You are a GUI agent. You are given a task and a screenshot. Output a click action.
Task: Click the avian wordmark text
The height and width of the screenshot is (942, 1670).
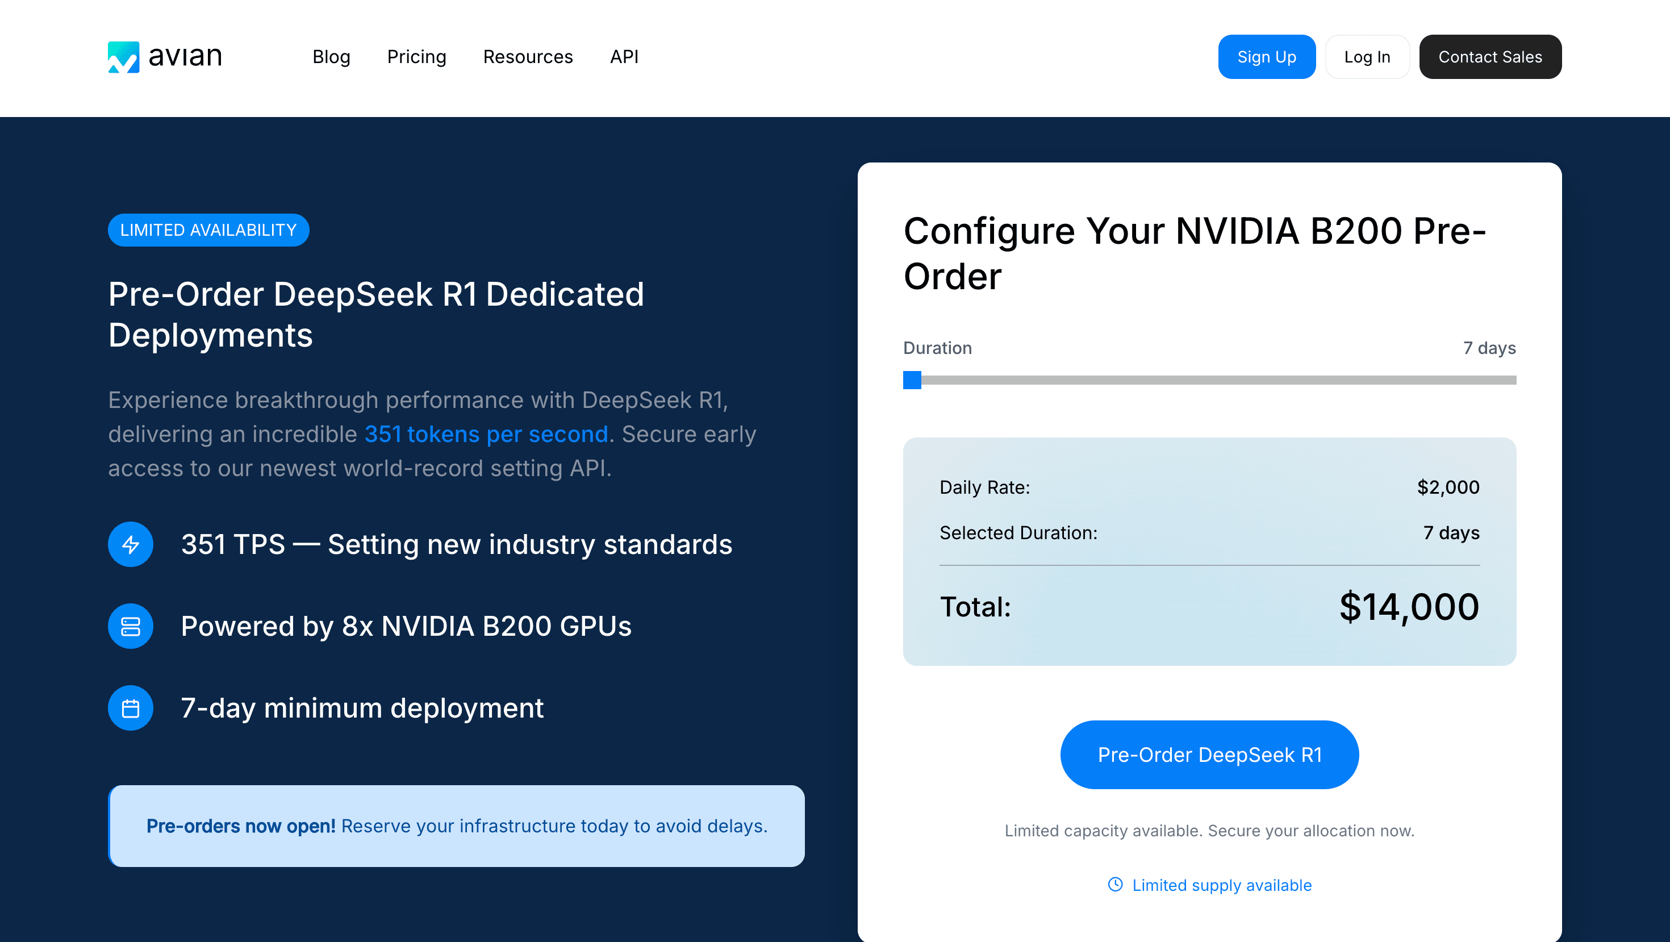point(185,56)
